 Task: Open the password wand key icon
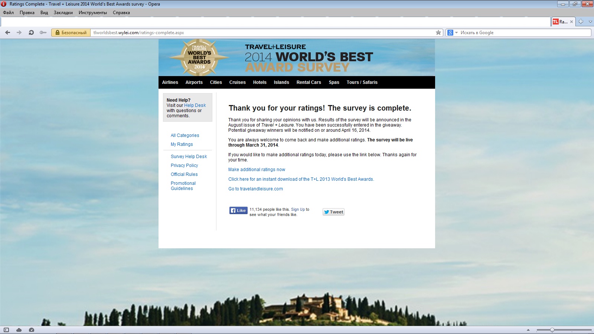click(43, 33)
